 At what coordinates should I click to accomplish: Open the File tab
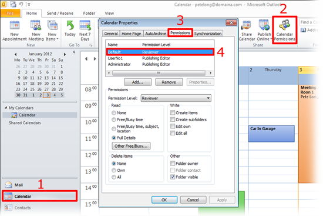pos(11,13)
